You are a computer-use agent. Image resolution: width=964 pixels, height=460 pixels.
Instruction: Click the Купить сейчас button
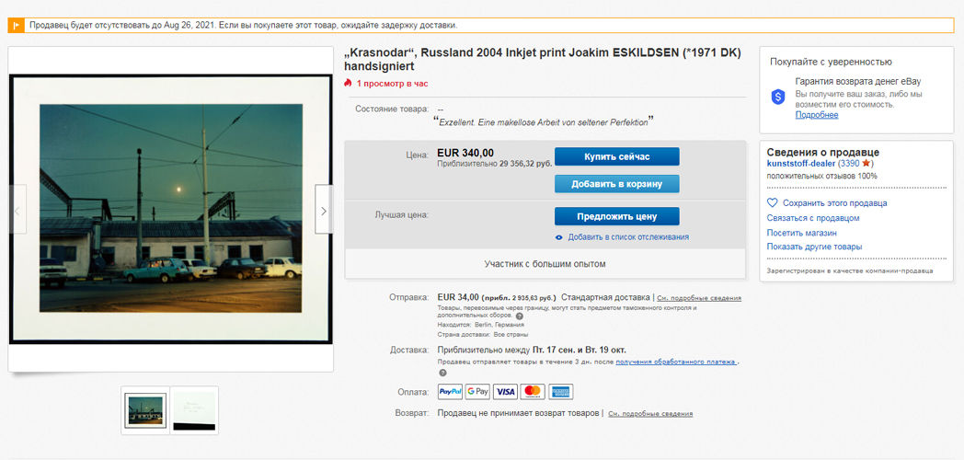tap(616, 156)
